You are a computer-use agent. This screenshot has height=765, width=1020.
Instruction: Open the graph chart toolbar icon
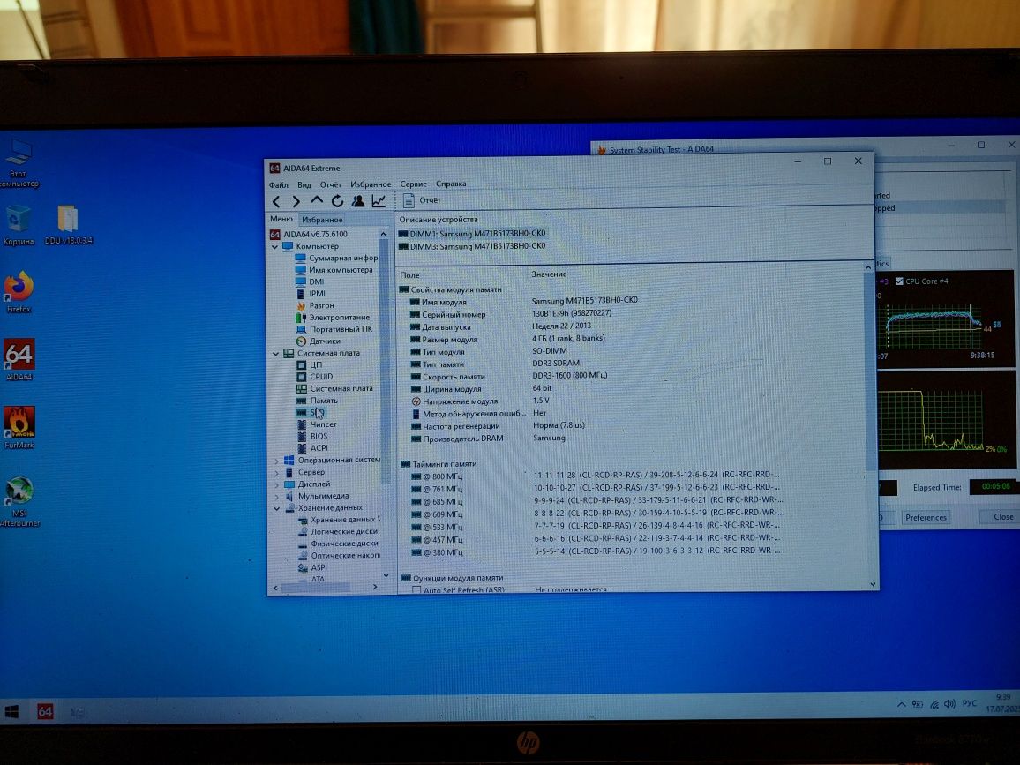379,201
